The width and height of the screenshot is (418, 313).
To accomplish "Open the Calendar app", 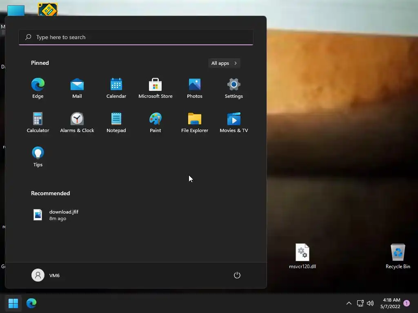I will pos(116,88).
